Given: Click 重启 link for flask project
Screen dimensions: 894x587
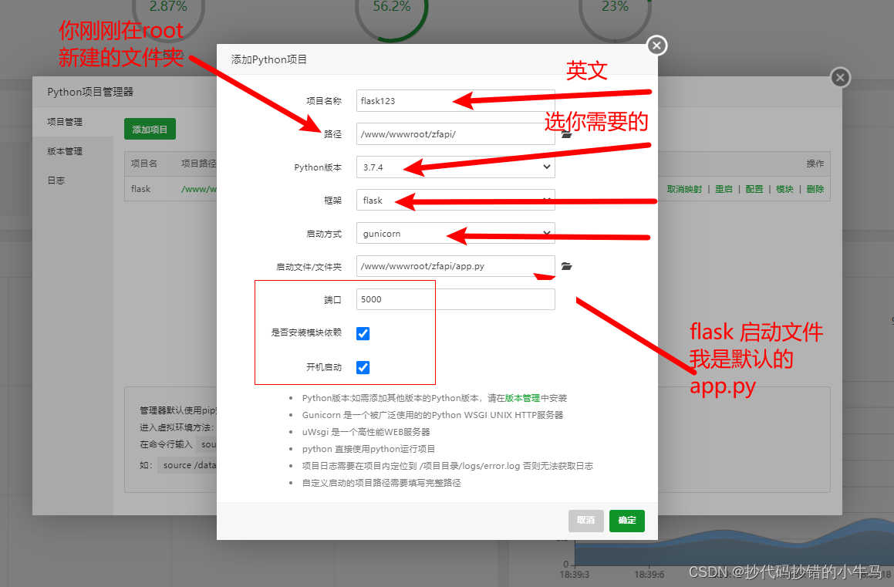Looking at the screenshot, I should tap(724, 189).
